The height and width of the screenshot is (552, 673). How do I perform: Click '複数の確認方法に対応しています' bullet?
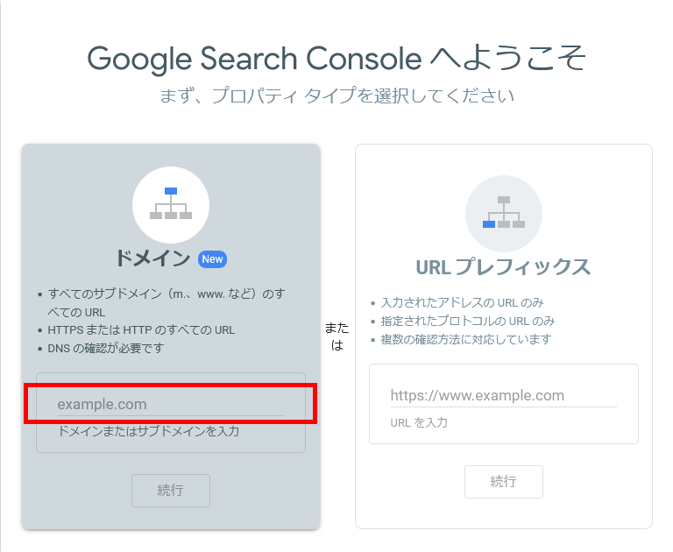(466, 339)
